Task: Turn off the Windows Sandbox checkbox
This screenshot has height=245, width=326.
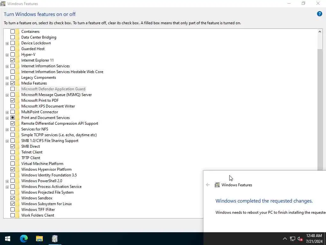Action: coord(12,198)
